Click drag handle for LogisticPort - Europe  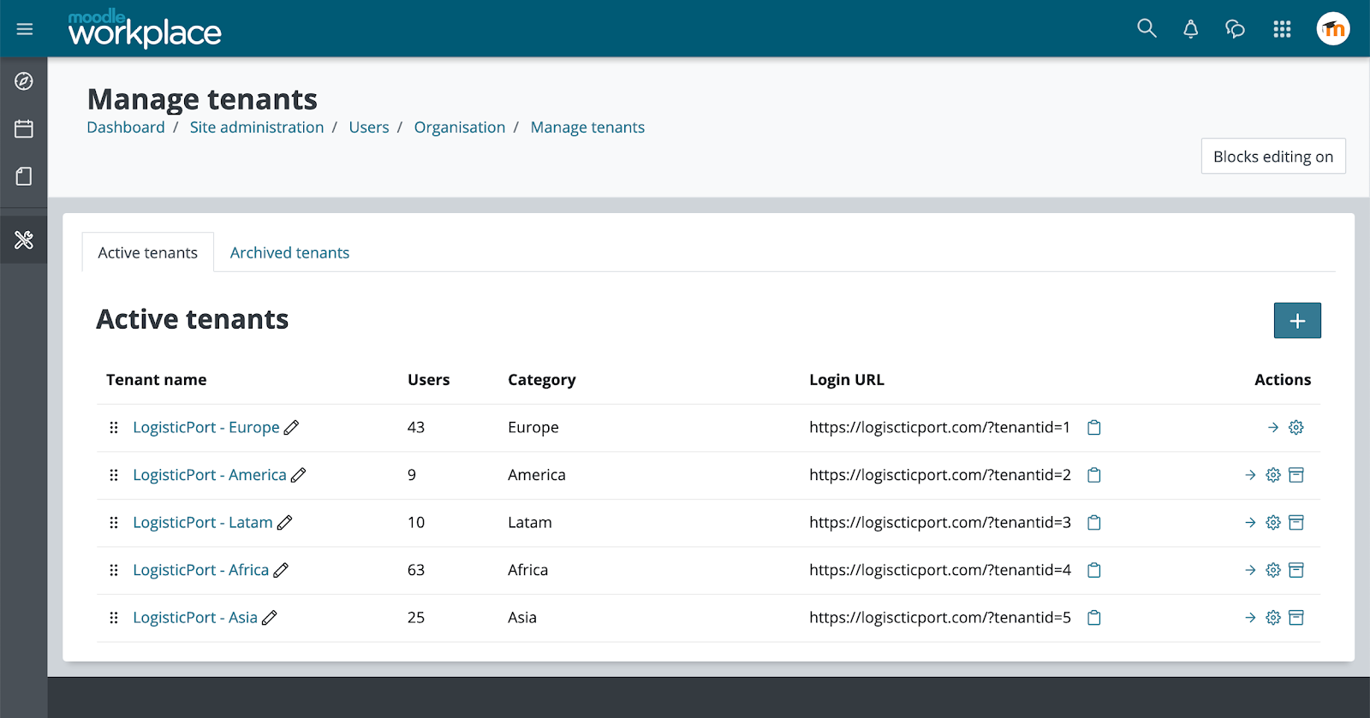pos(114,427)
